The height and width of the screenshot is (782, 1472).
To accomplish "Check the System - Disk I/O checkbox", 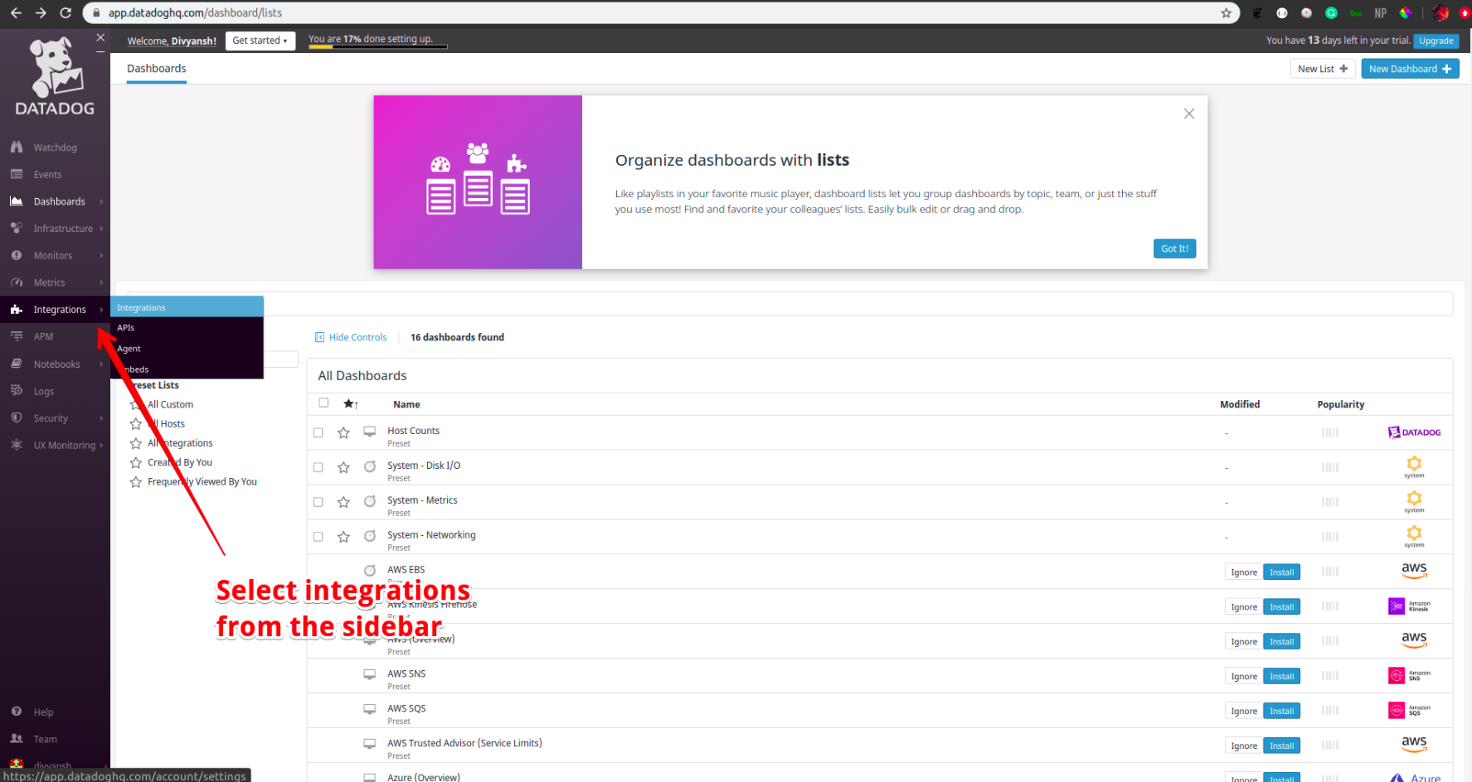I will pyautogui.click(x=318, y=467).
